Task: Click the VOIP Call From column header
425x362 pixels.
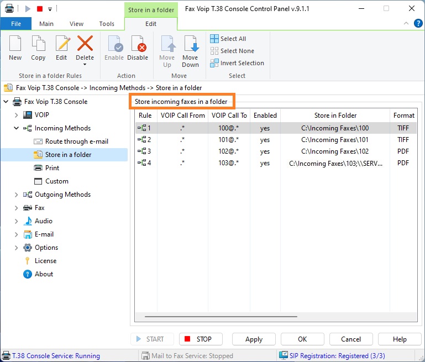Action: 183,116
